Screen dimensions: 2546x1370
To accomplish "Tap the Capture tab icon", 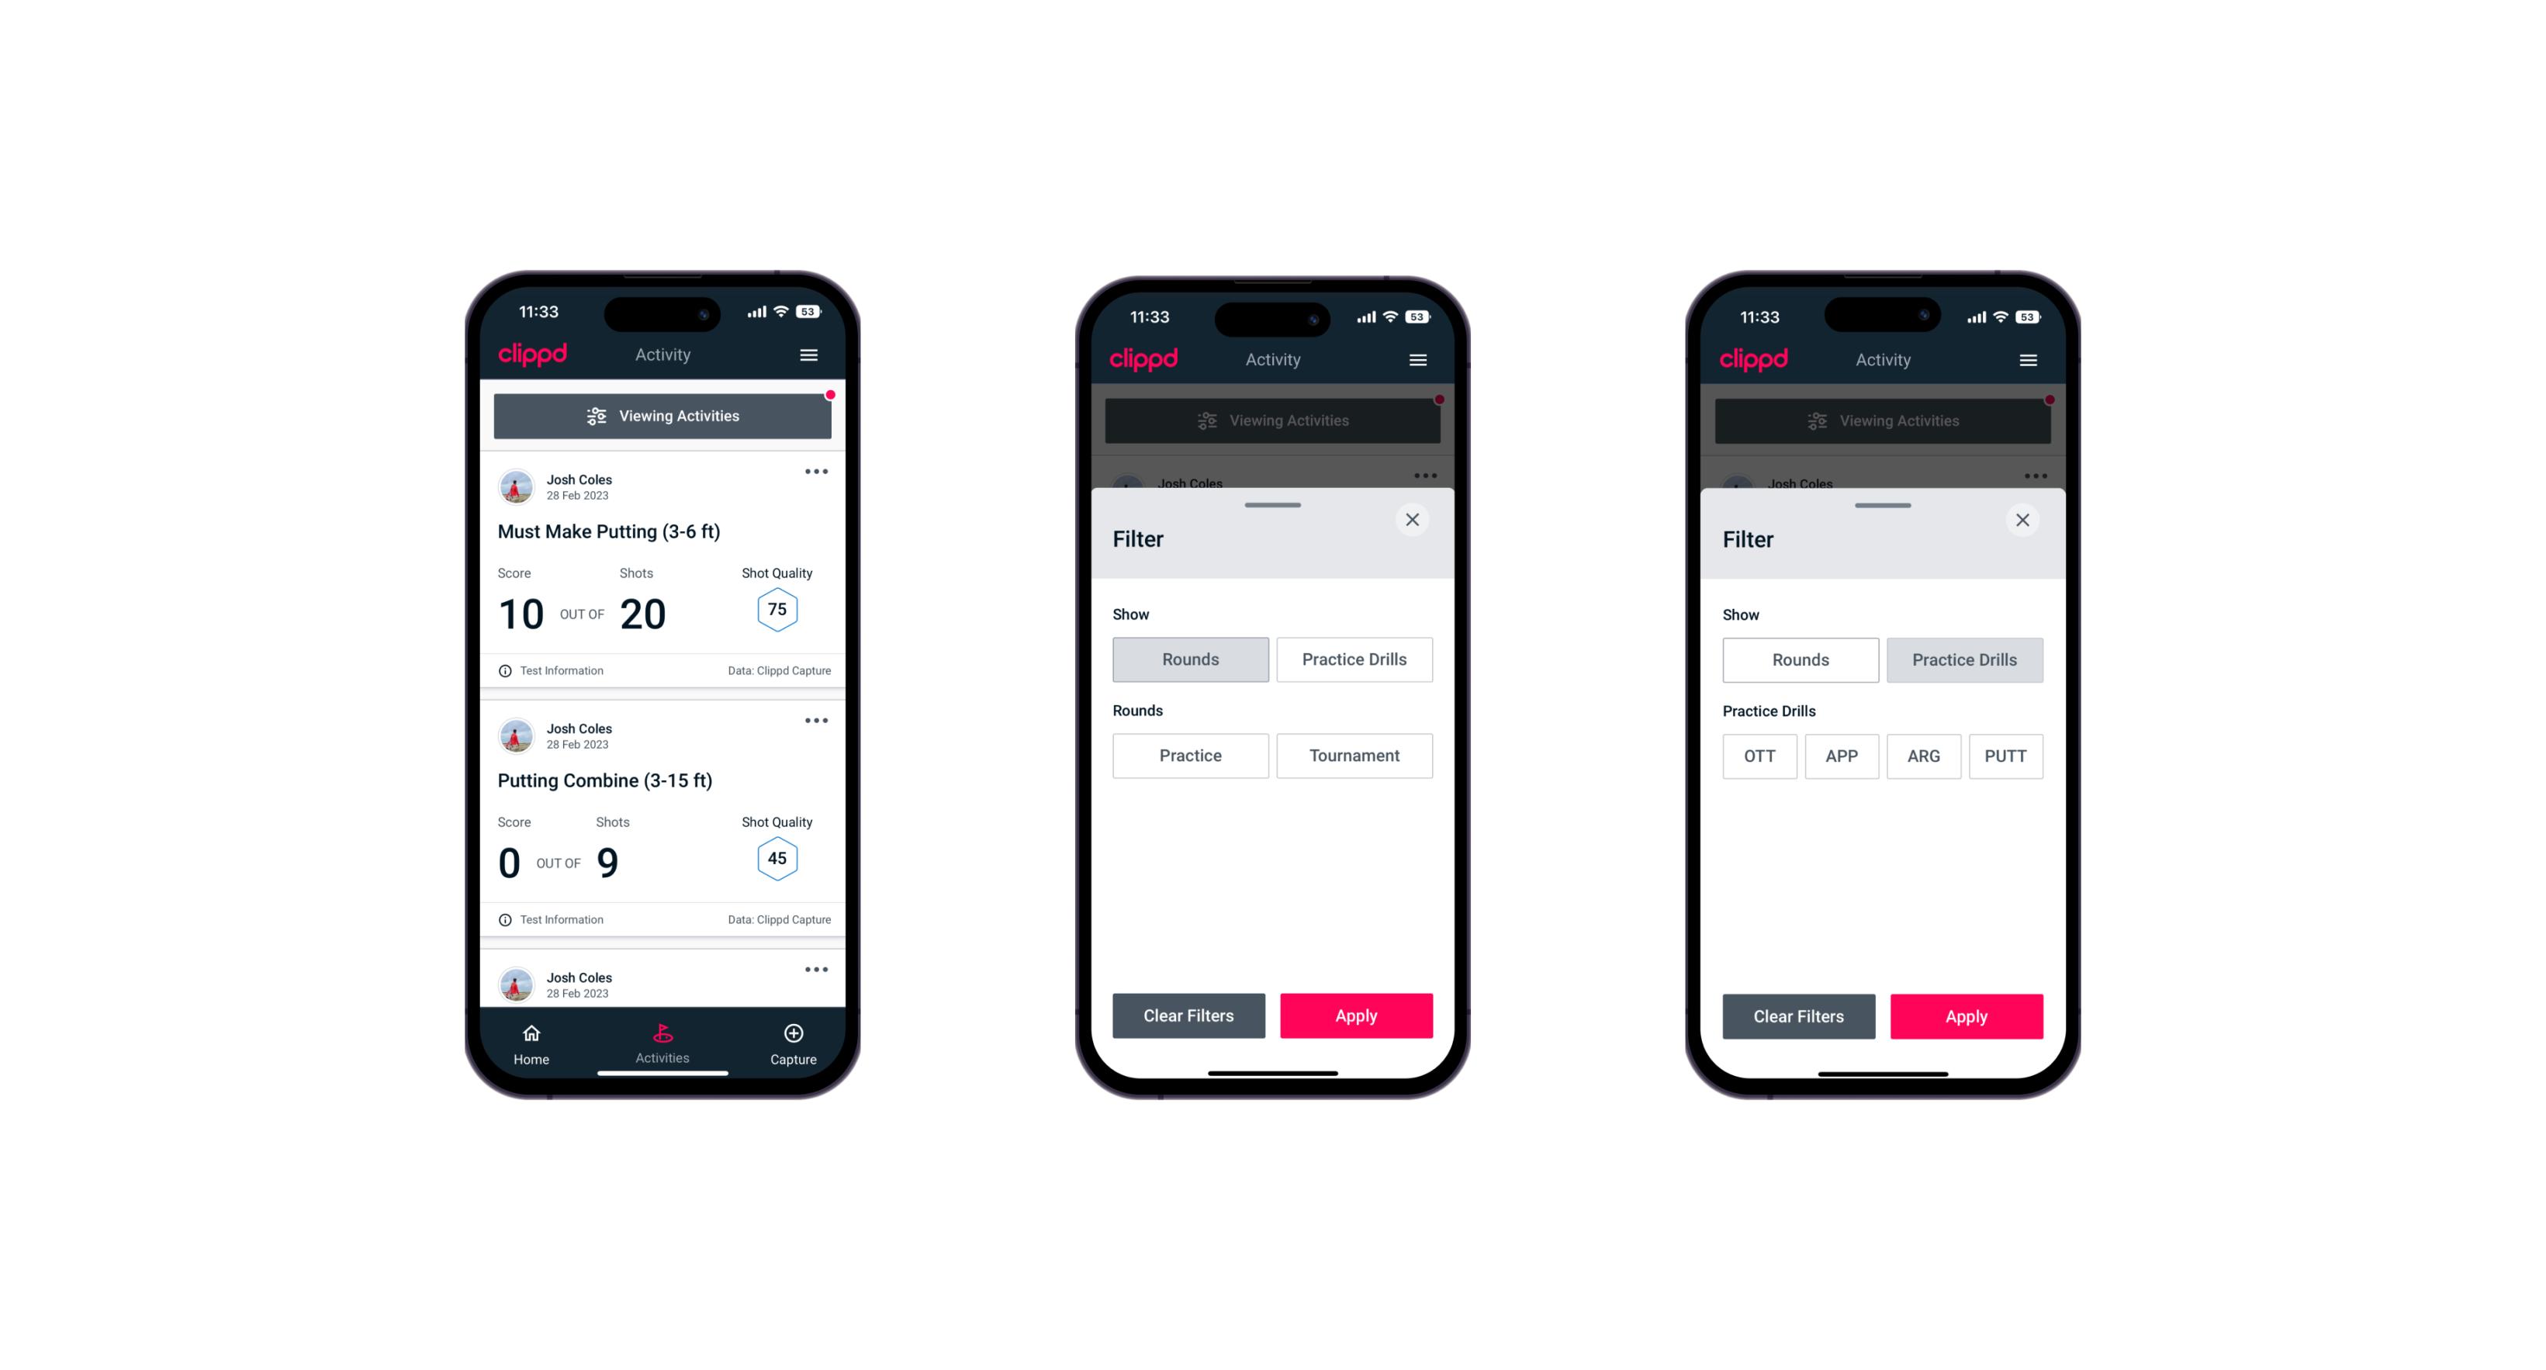I will click(794, 1036).
